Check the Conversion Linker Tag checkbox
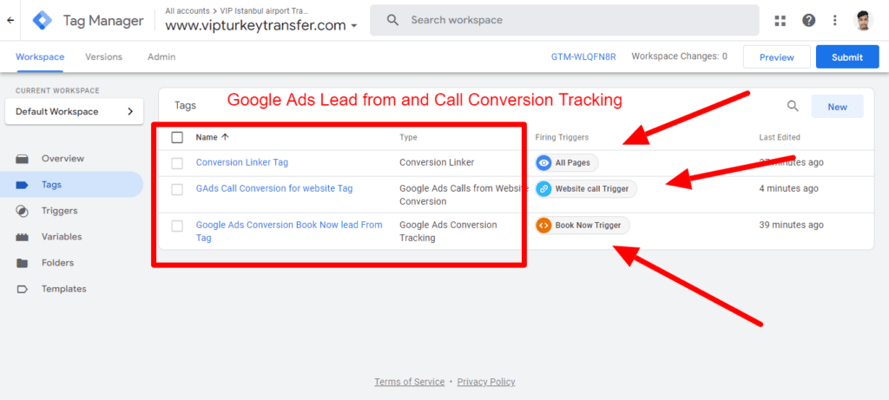This screenshot has height=400, width=889. tap(177, 163)
